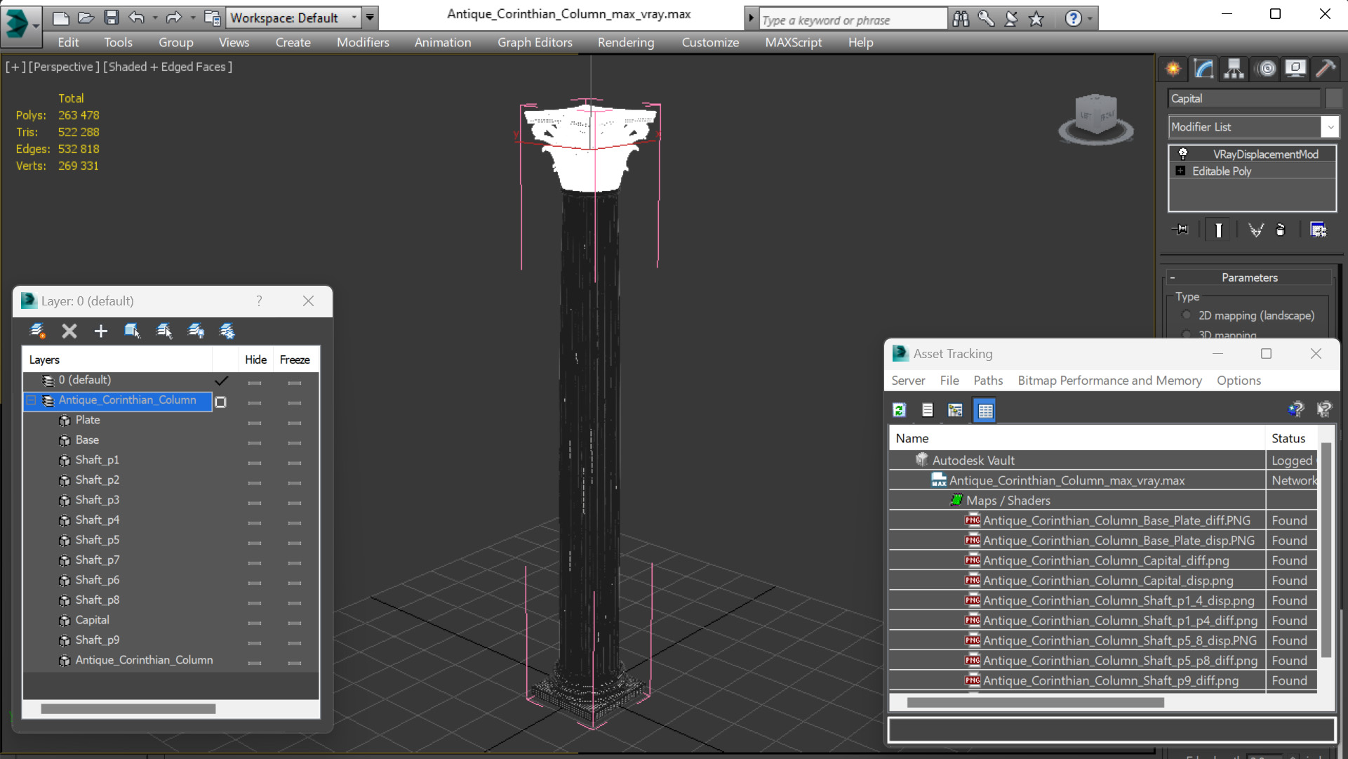The image size is (1348, 759).
Task: Open Bitmap Performance and Memory menu
Action: (x=1109, y=380)
